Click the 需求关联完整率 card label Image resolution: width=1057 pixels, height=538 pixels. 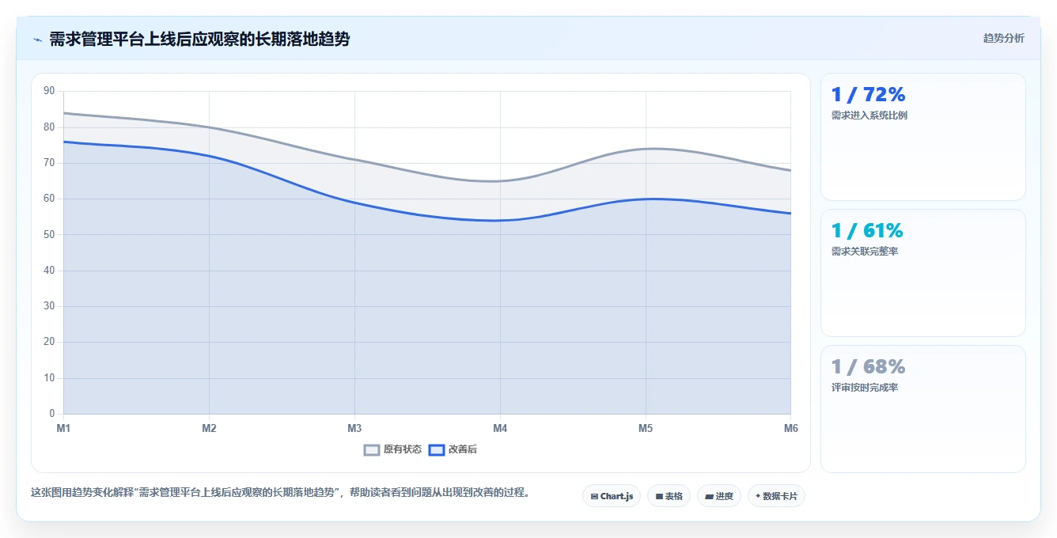click(864, 252)
